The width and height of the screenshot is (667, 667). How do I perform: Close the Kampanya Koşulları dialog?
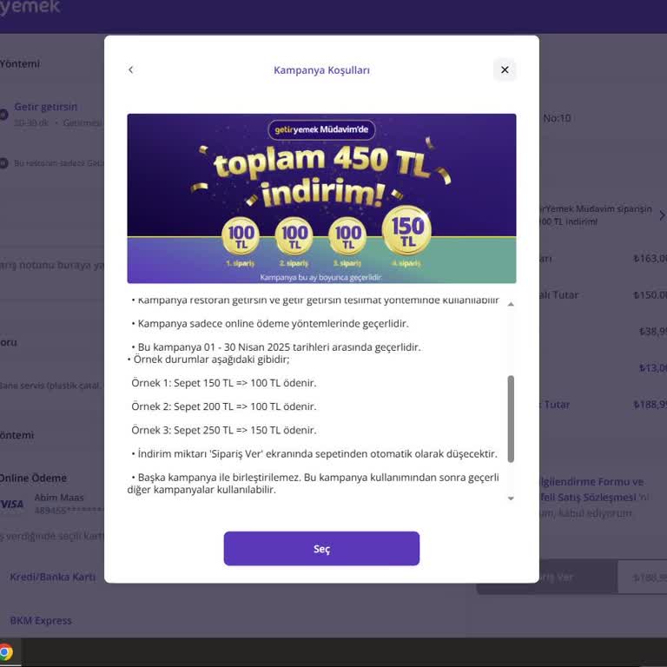tap(505, 69)
